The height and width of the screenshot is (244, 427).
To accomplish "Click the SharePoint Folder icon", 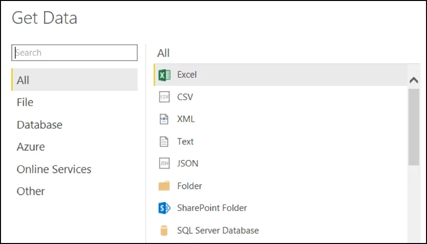I will pyautogui.click(x=164, y=208).
